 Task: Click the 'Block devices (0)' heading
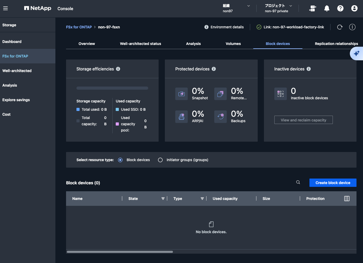[83, 183]
